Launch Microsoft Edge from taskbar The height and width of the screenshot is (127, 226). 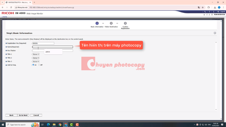[x=48, y=124]
